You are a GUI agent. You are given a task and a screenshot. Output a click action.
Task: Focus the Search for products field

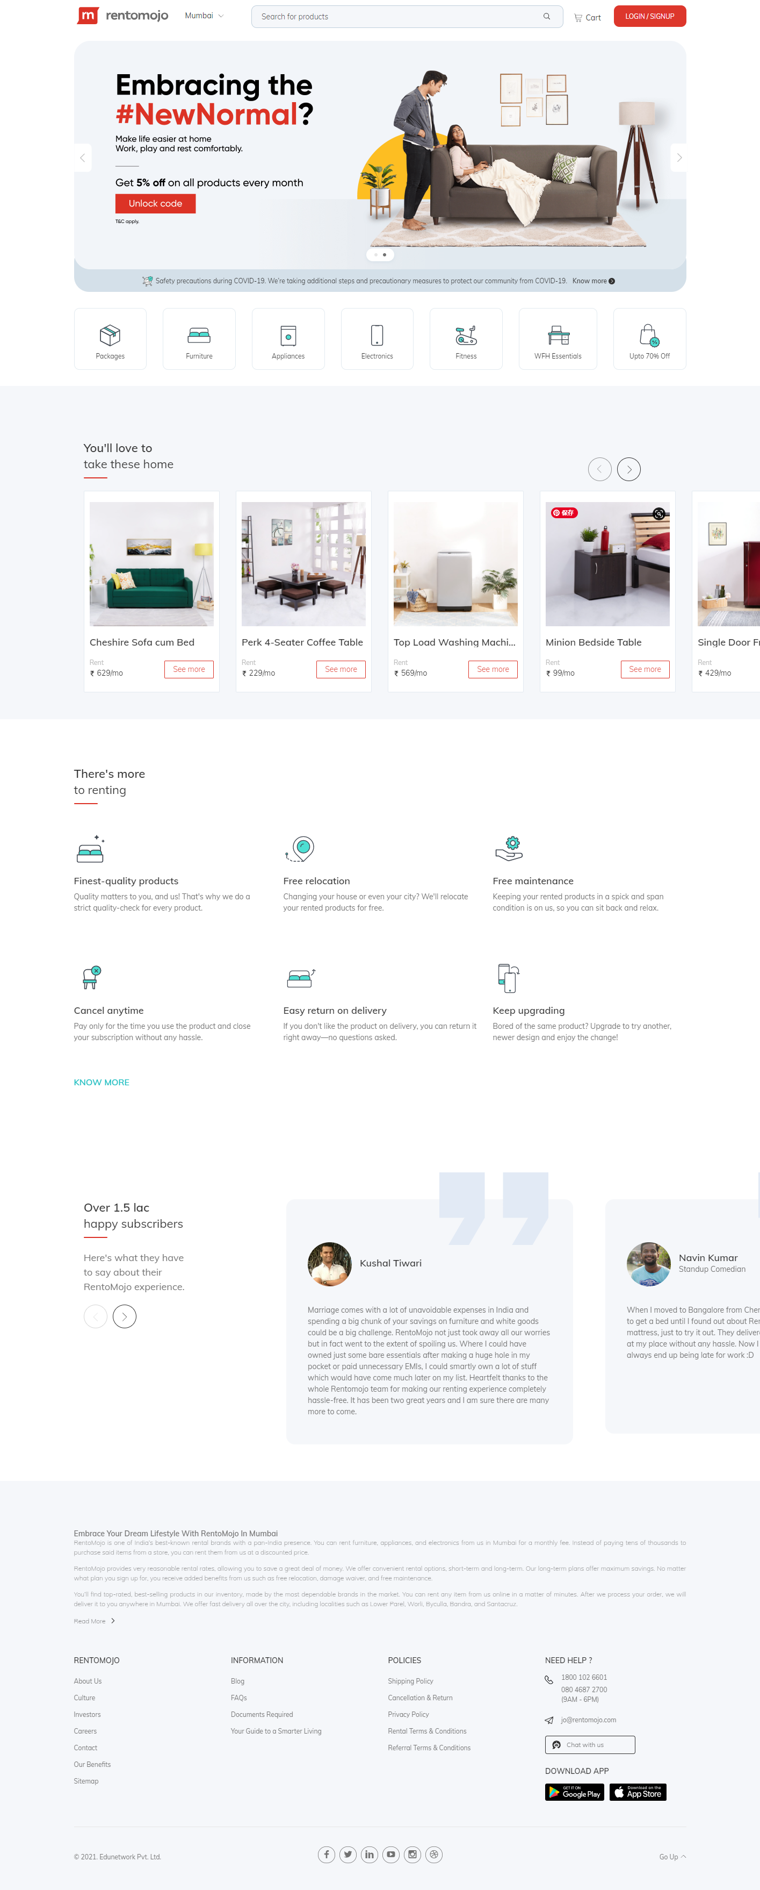tap(407, 16)
